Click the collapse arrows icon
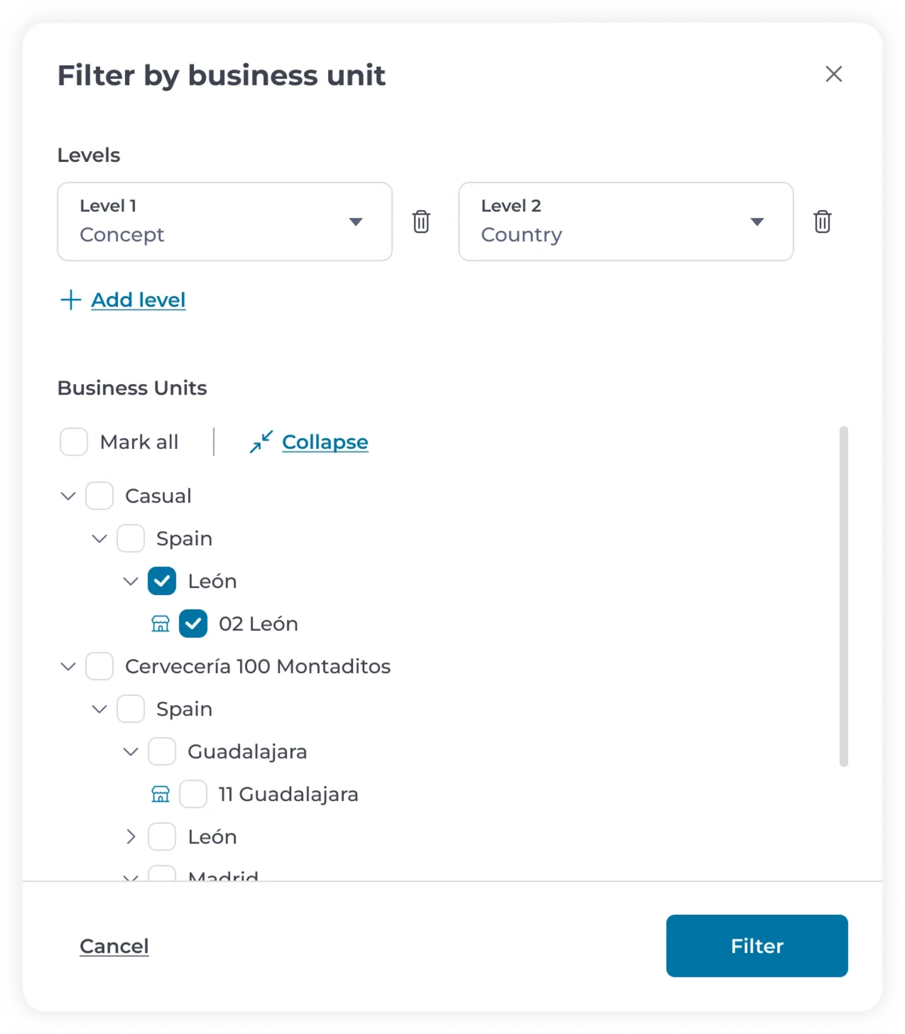Screen dimensions: 905x1034 tap(261, 442)
